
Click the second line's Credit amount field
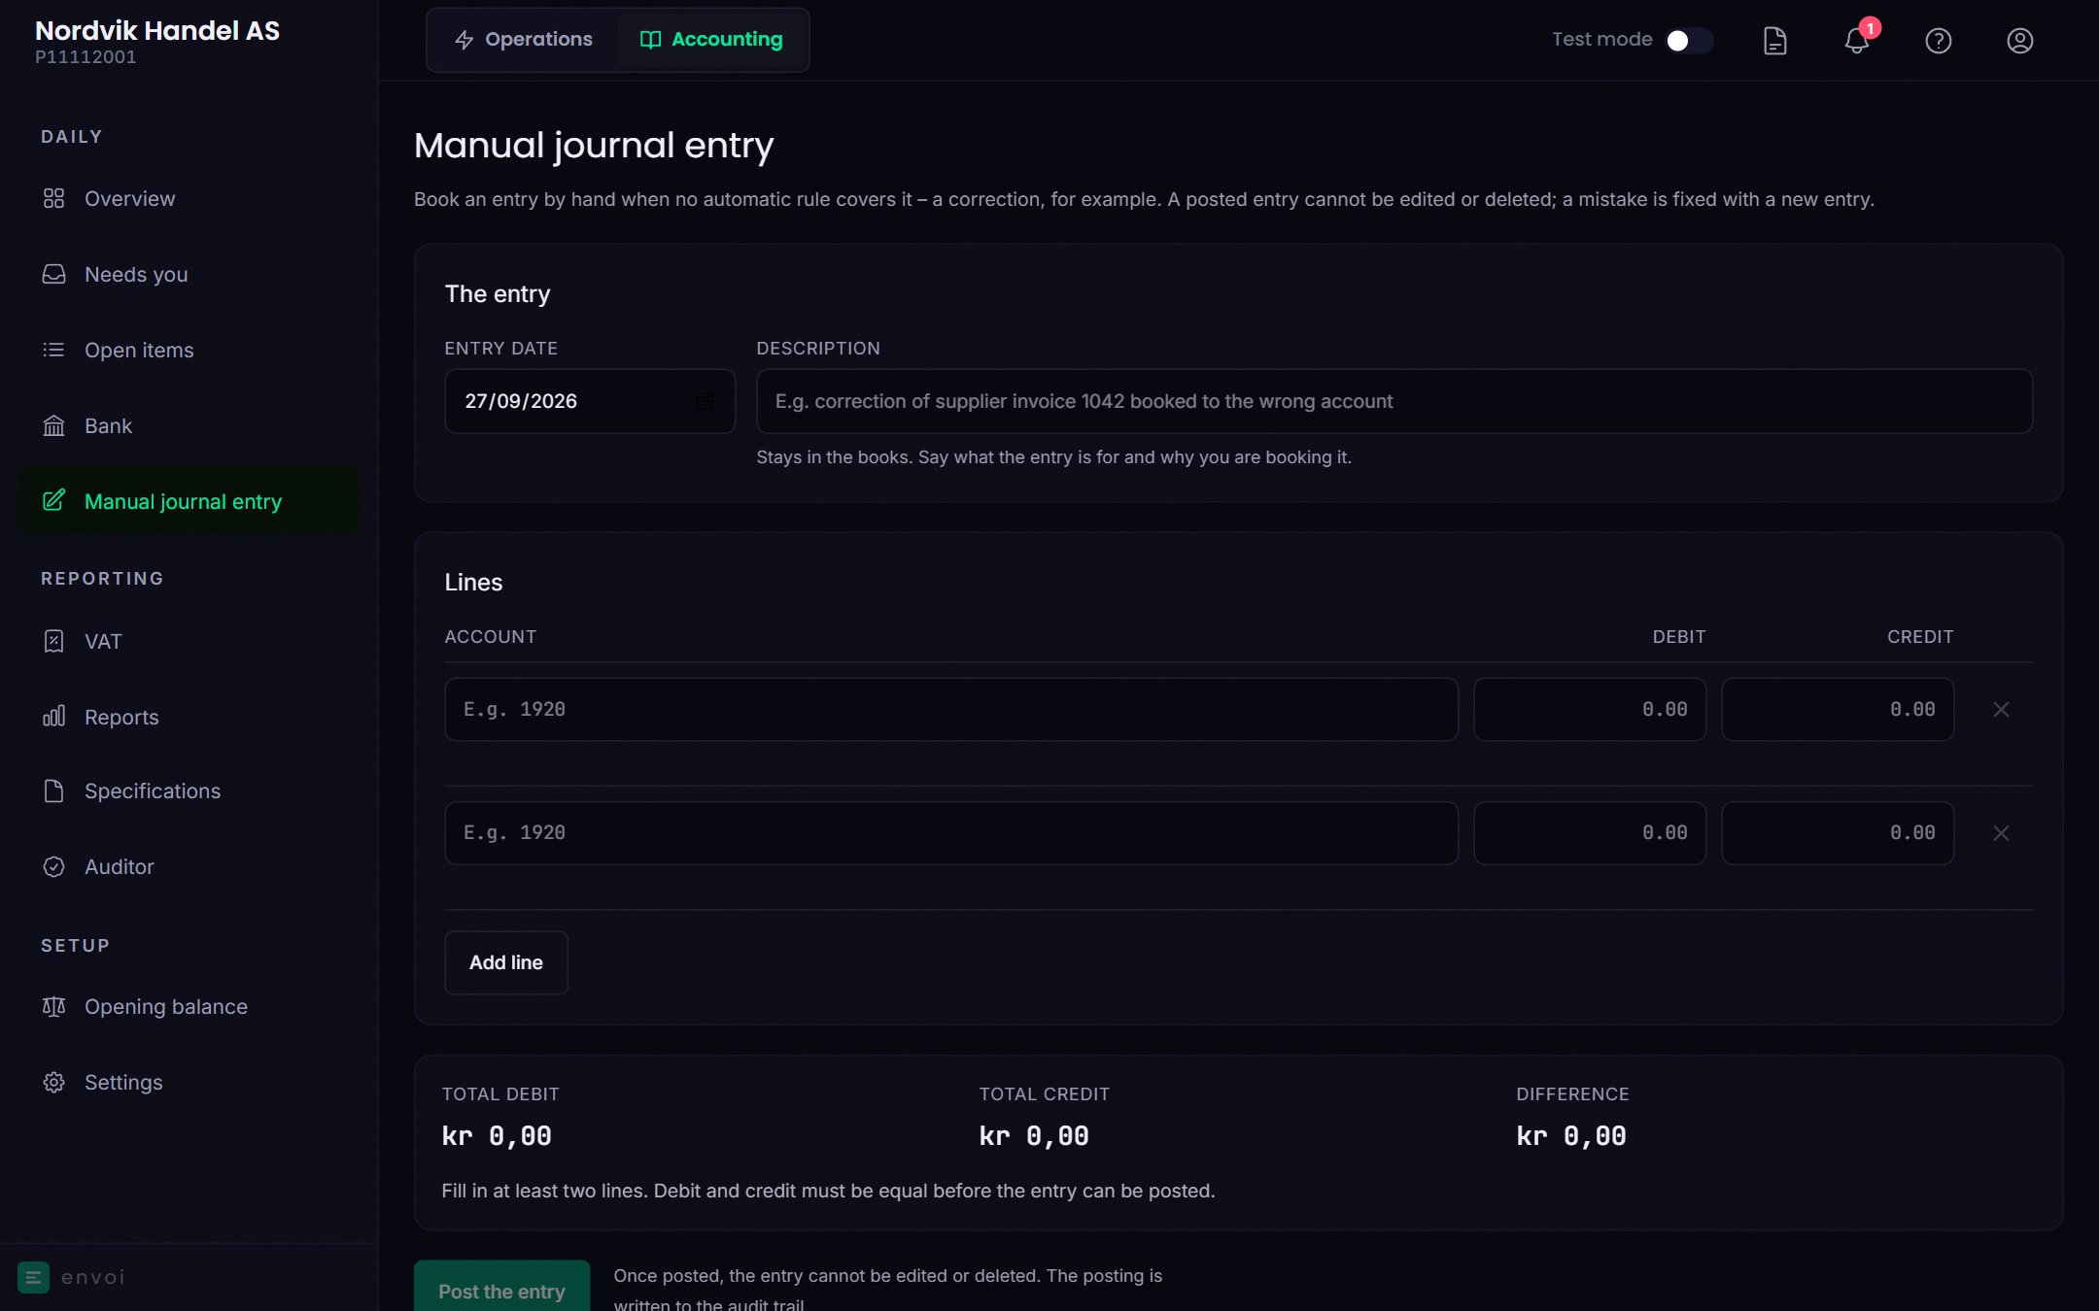tap(1837, 832)
